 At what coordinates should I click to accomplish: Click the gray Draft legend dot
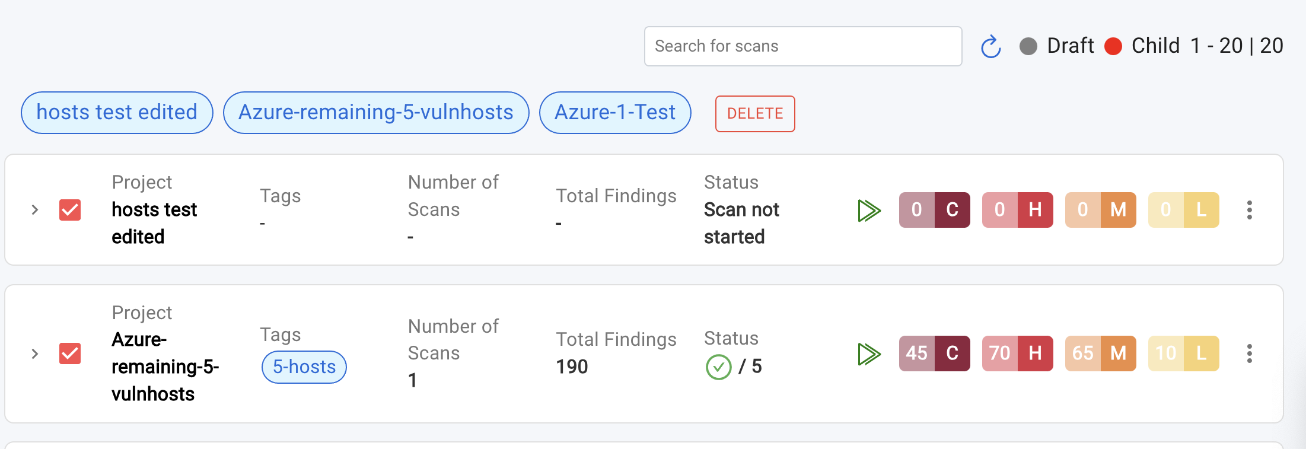click(x=1028, y=46)
